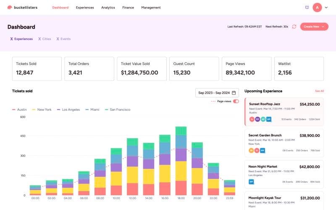Image resolution: width=336 pixels, height=210 pixels.
Task: Click the $38,900.00 amount
Action: click(x=310, y=136)
